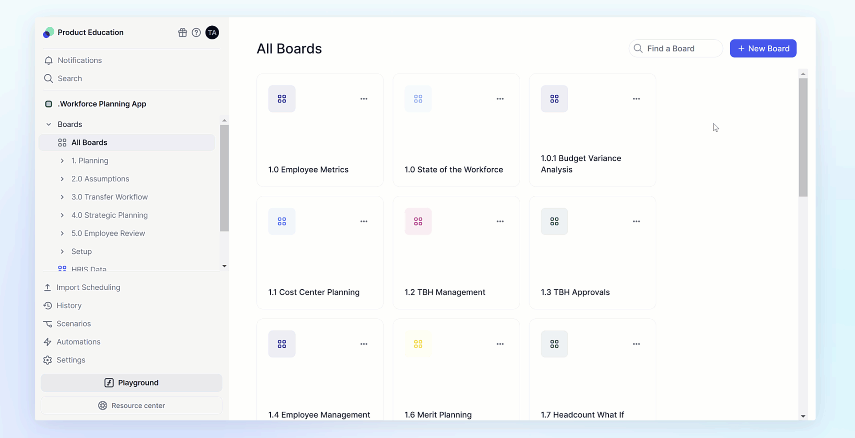Image resolution: width=855 pixels, height=438 pixels.
Task: Open more options for 1.0 Employee Metrics
Action: point(364,99)
